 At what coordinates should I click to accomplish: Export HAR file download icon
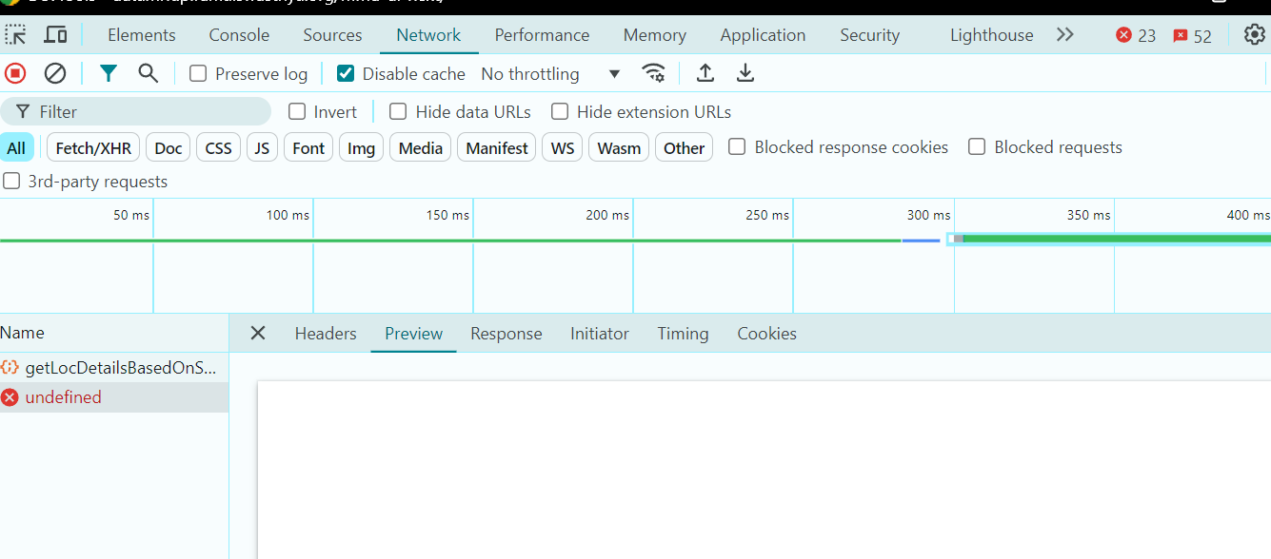tap(745, 73)
